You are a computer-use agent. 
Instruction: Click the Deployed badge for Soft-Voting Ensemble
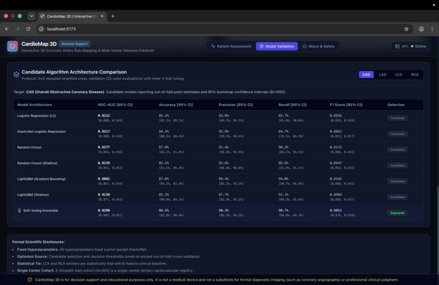click(x=397, y=213)
